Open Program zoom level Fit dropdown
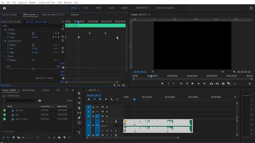Image resolution: width=255 pixels, height=143 pixels. tap(156, 71)
